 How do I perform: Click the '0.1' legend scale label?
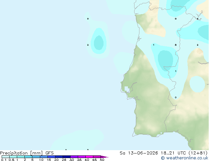click(x=4, y=160)
